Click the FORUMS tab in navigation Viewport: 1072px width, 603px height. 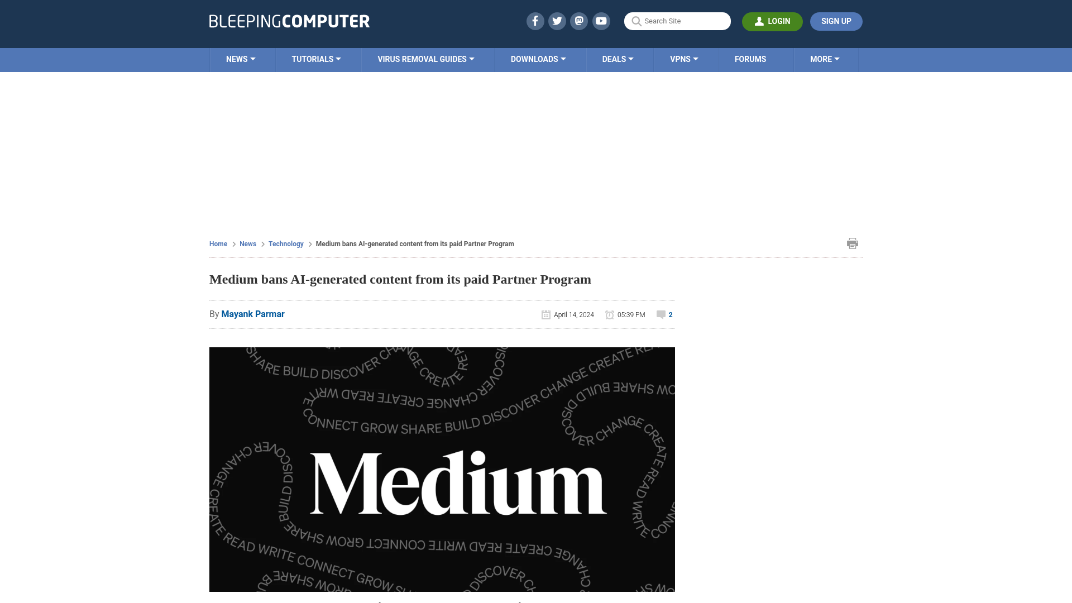750,59
